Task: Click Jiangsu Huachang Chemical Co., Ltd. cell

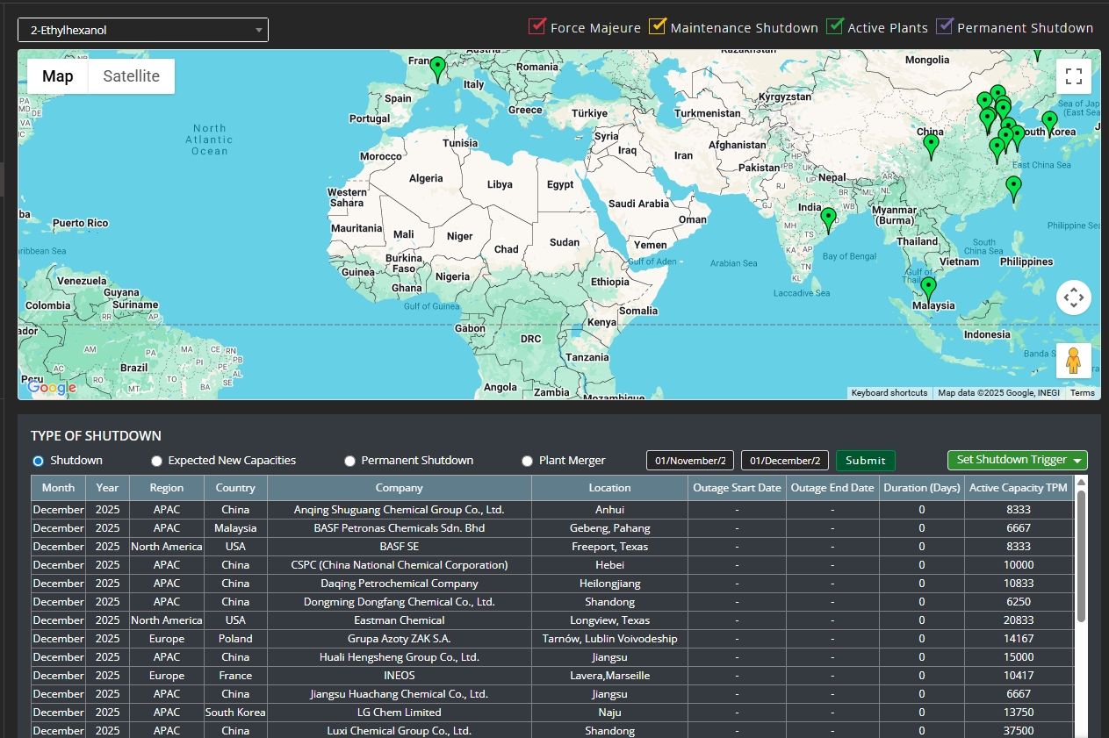Action: click(400, 694)
